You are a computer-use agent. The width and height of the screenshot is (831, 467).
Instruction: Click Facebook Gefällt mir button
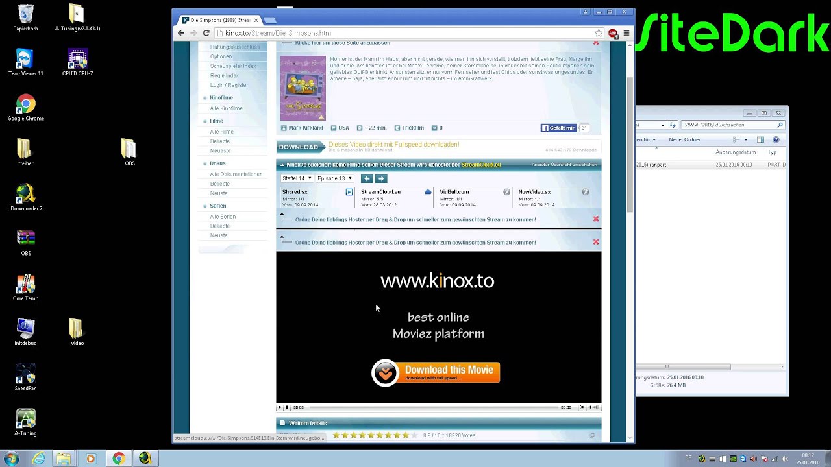[x=558, y=128]
